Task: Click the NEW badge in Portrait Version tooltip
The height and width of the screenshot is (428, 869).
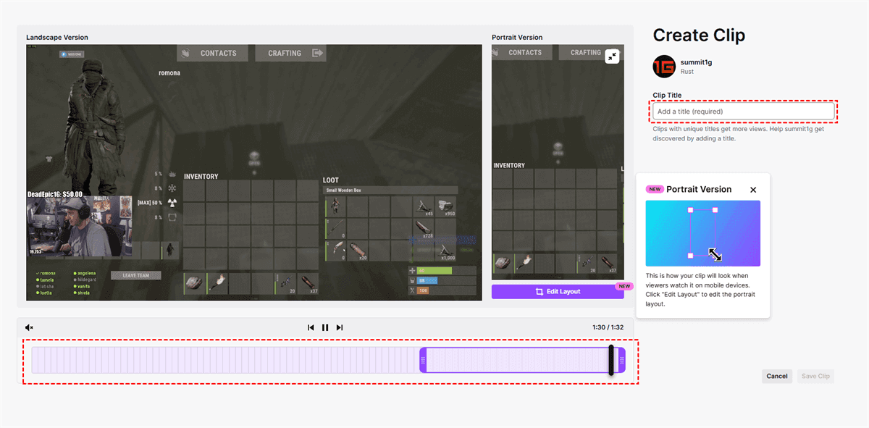Action: tap(655, 189)
